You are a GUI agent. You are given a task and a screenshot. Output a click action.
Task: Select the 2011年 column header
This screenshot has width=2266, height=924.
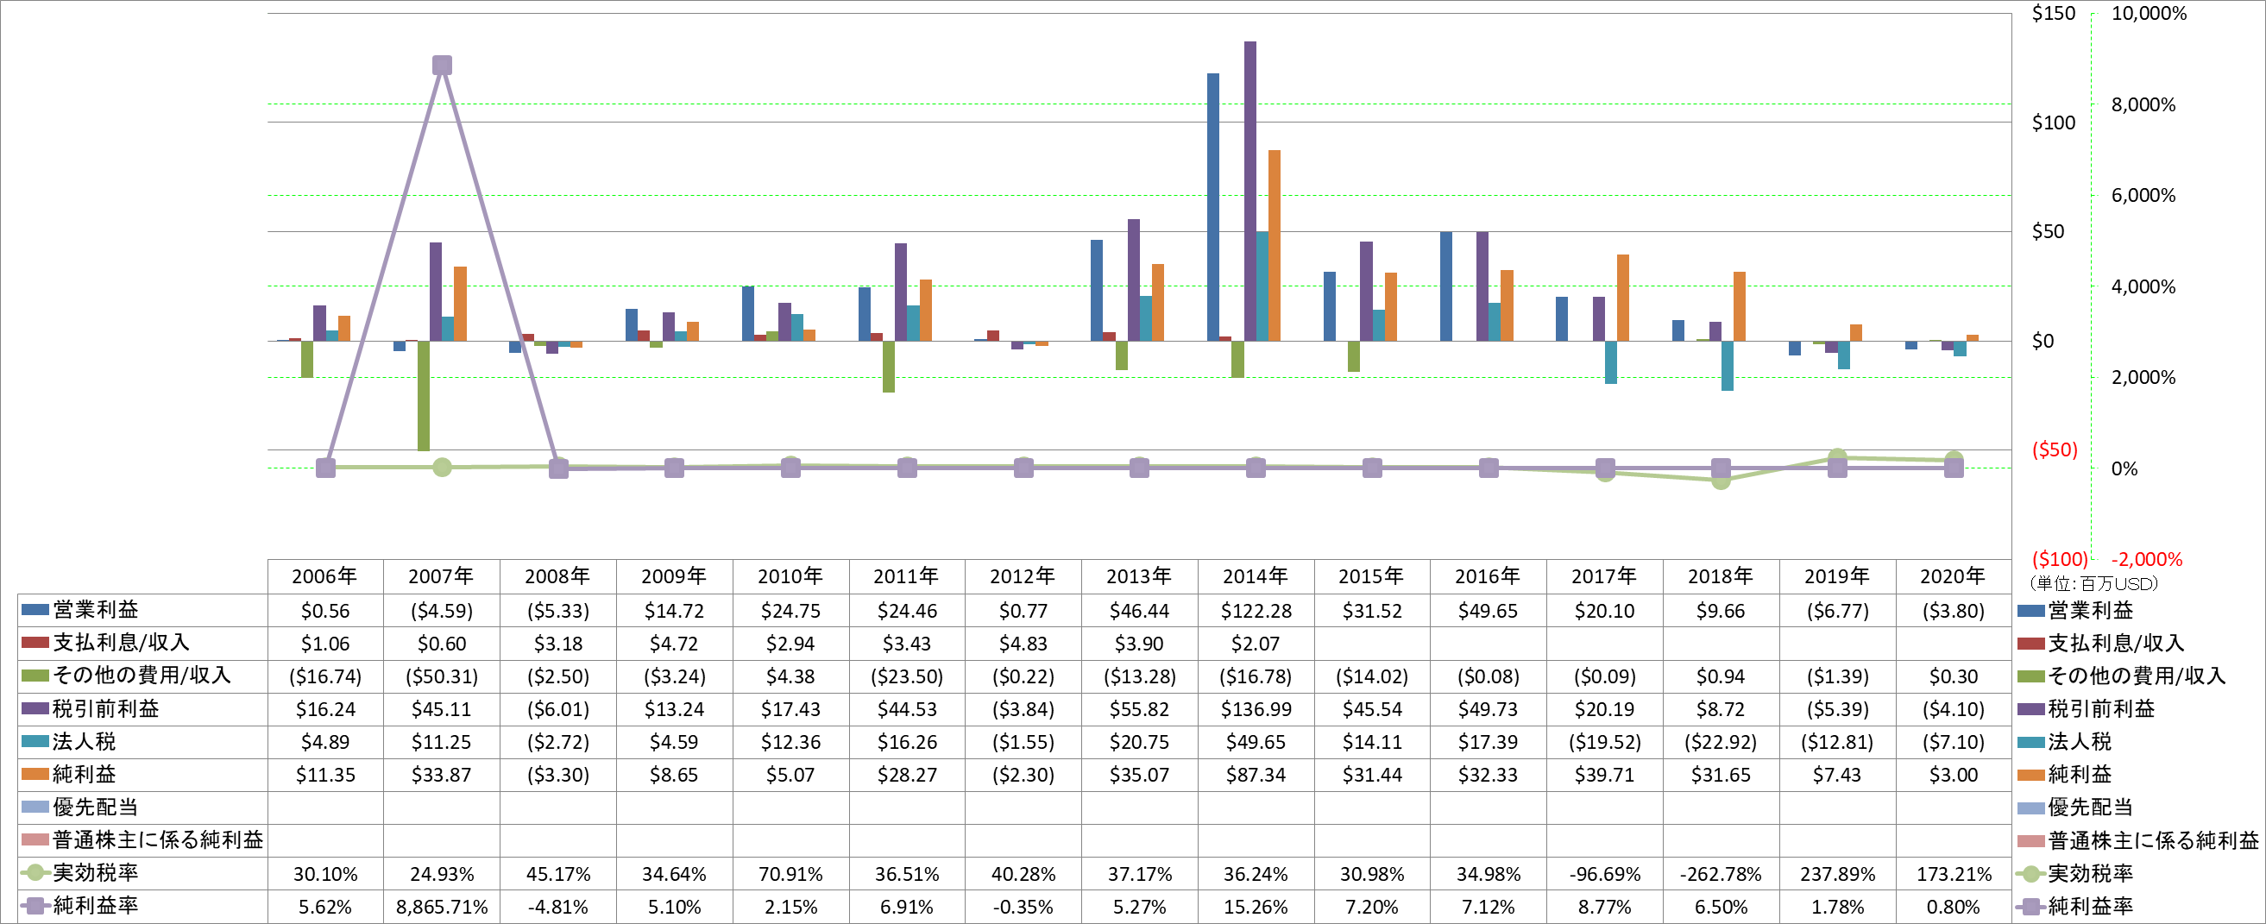coord(907,576)
